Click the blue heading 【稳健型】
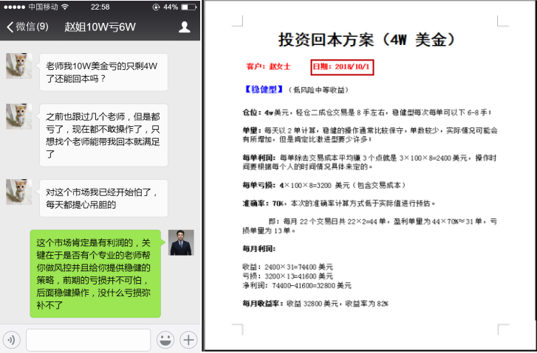Image resolution: width=537 pixels, height=353 pixels. coord(263,89)
